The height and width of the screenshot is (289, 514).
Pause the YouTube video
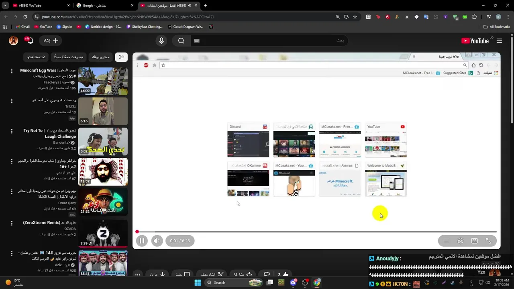tap(141, 241)
